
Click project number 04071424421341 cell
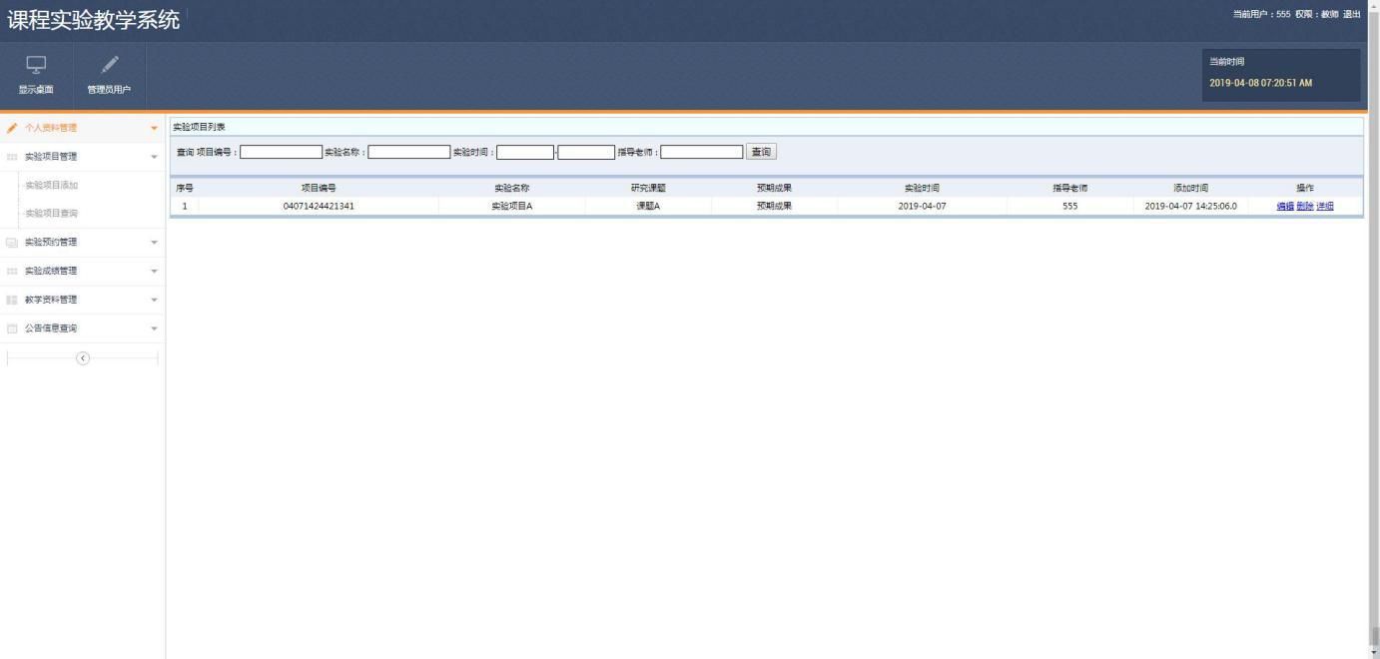pyautogui.click(x=319, y=207)
